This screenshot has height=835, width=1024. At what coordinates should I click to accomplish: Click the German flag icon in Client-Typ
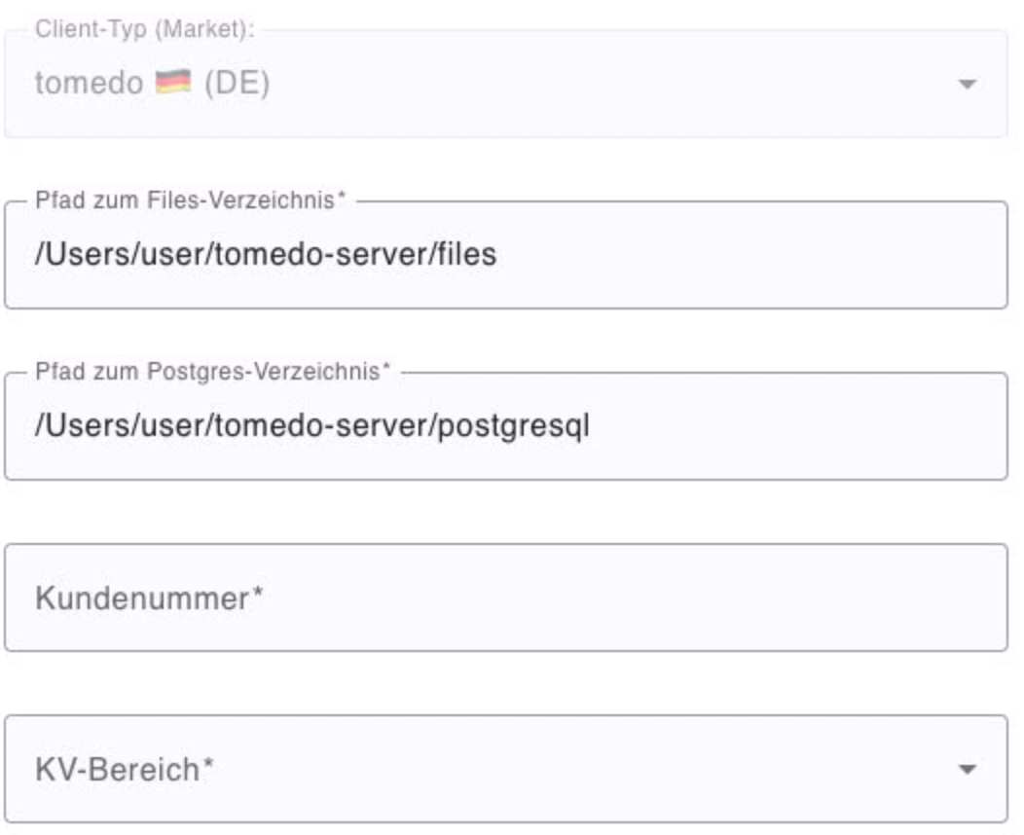(173, 83)
